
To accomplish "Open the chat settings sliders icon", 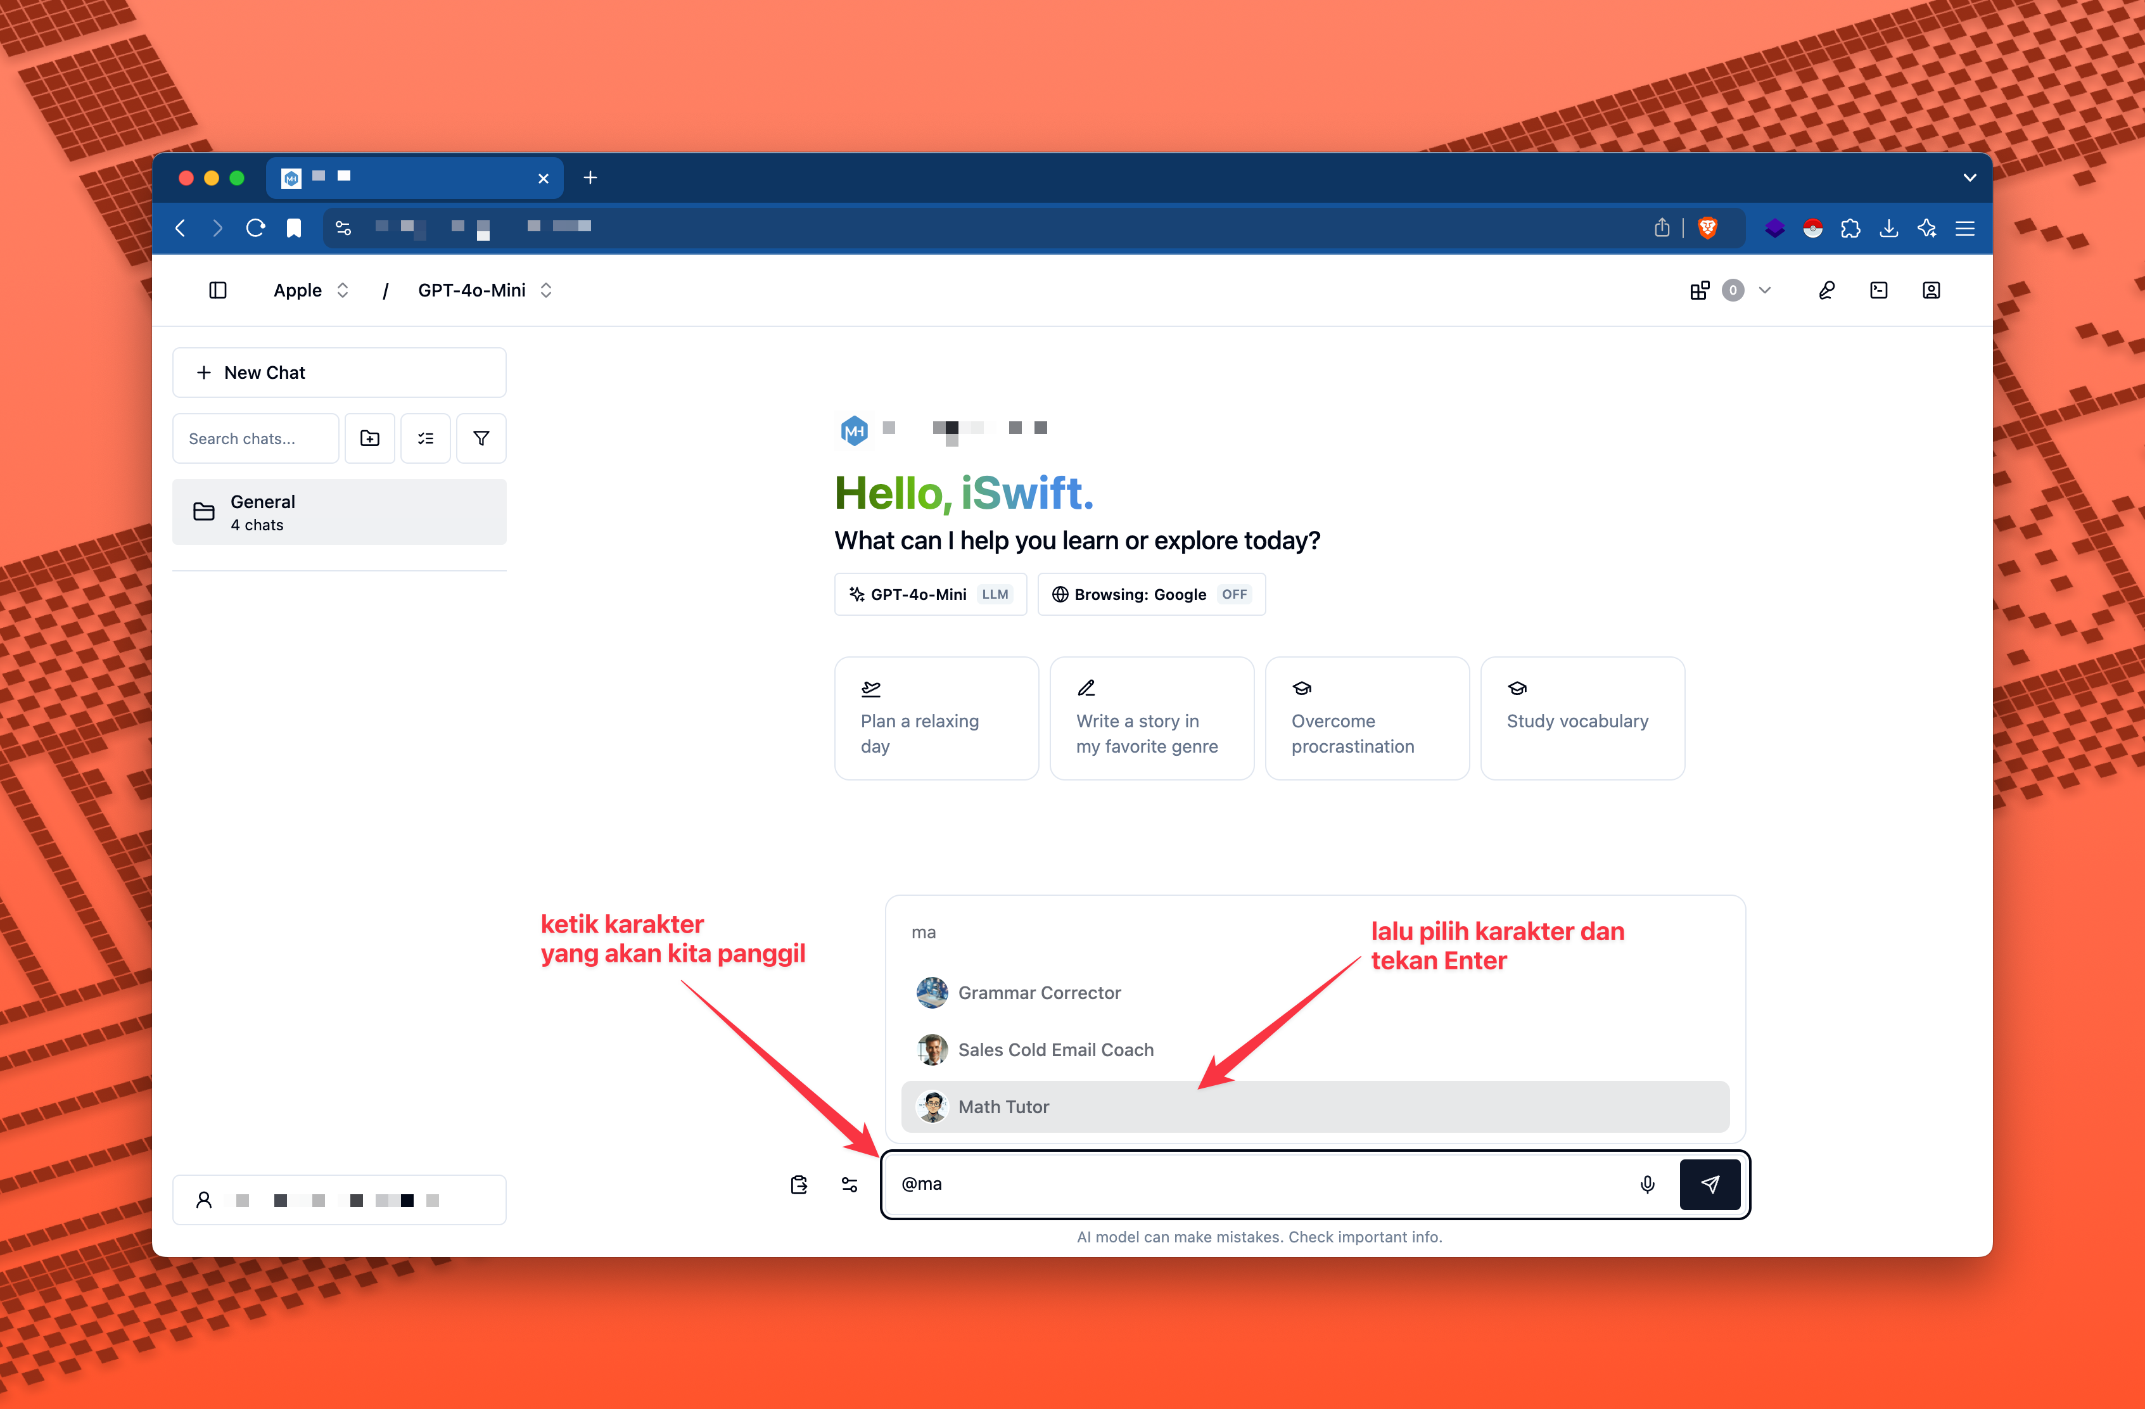I will coord(849,1183).
